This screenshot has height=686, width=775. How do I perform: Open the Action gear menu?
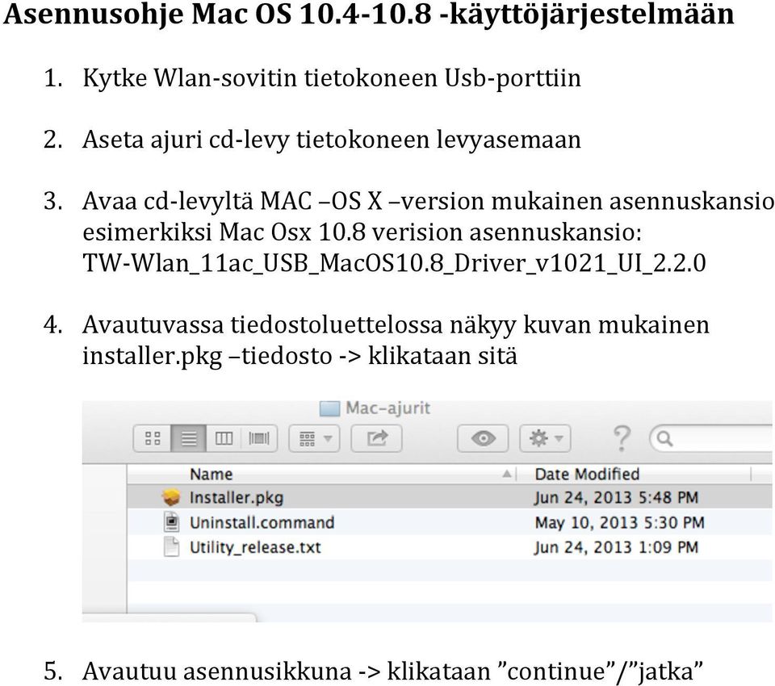[x=545, y=438]
